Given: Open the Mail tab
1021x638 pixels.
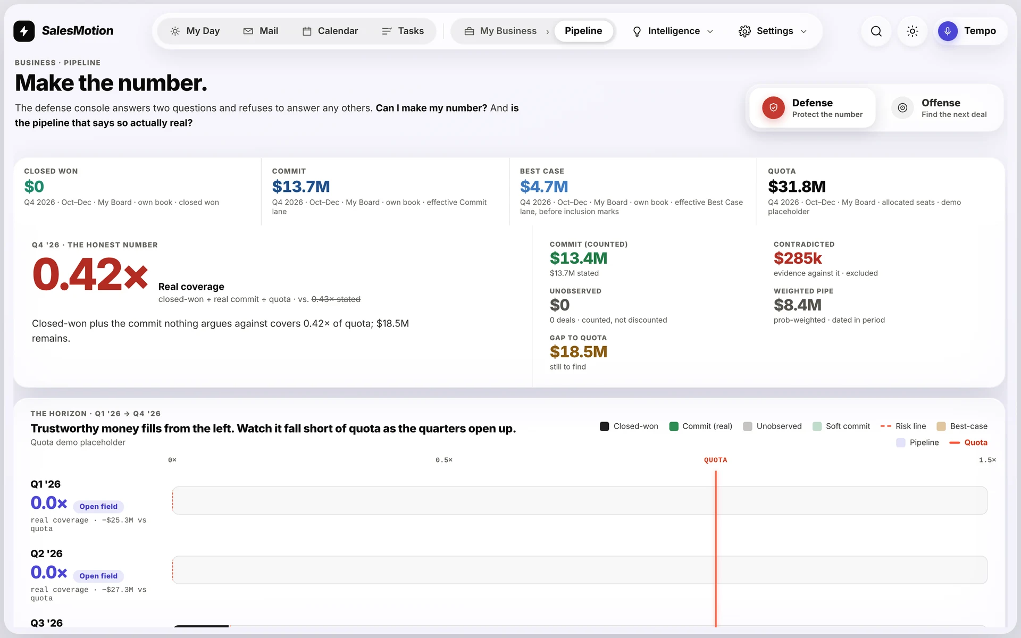Looking at the screenshot, I should [261, 31].
